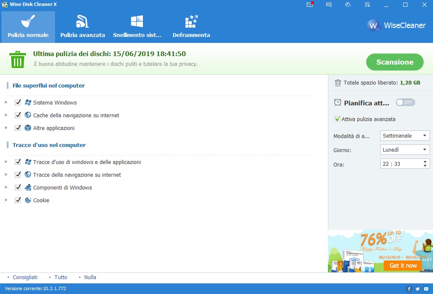Open the Settimanale mode dropdown
433x294 pixels.
[405, 136]
